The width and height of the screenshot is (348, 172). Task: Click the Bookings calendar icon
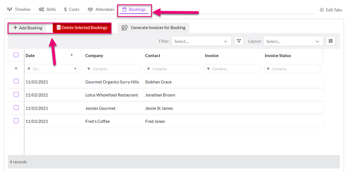pos(125,9)
